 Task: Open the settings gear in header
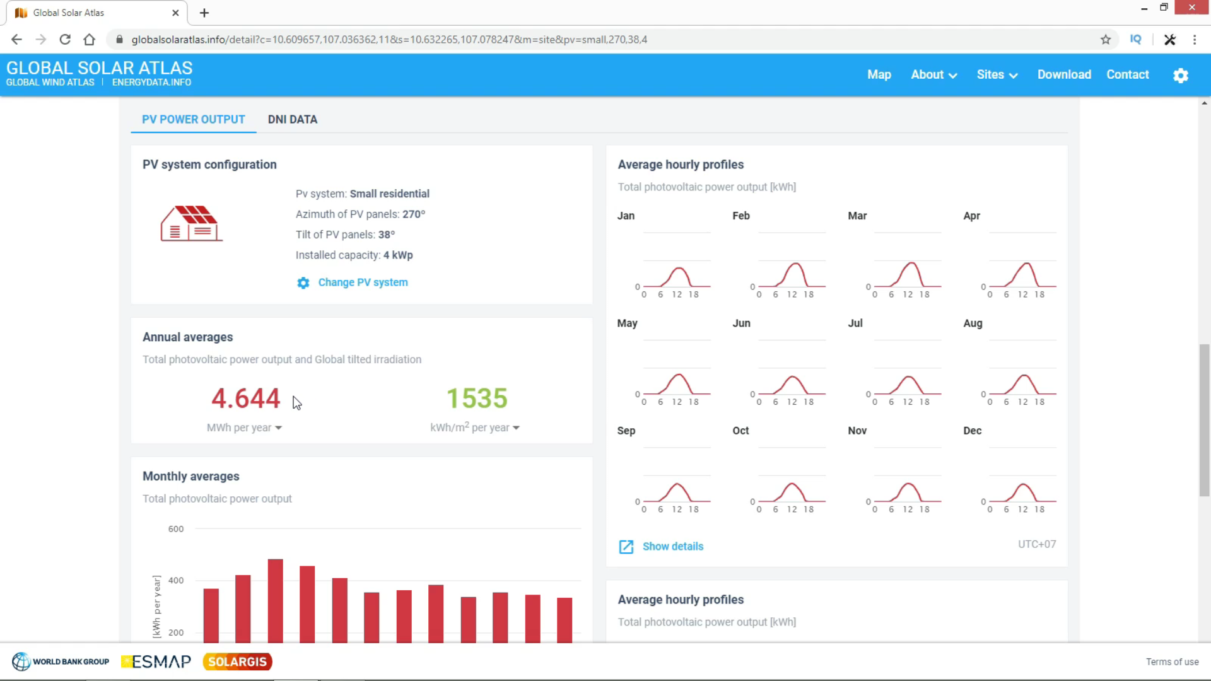(1180, 76)
